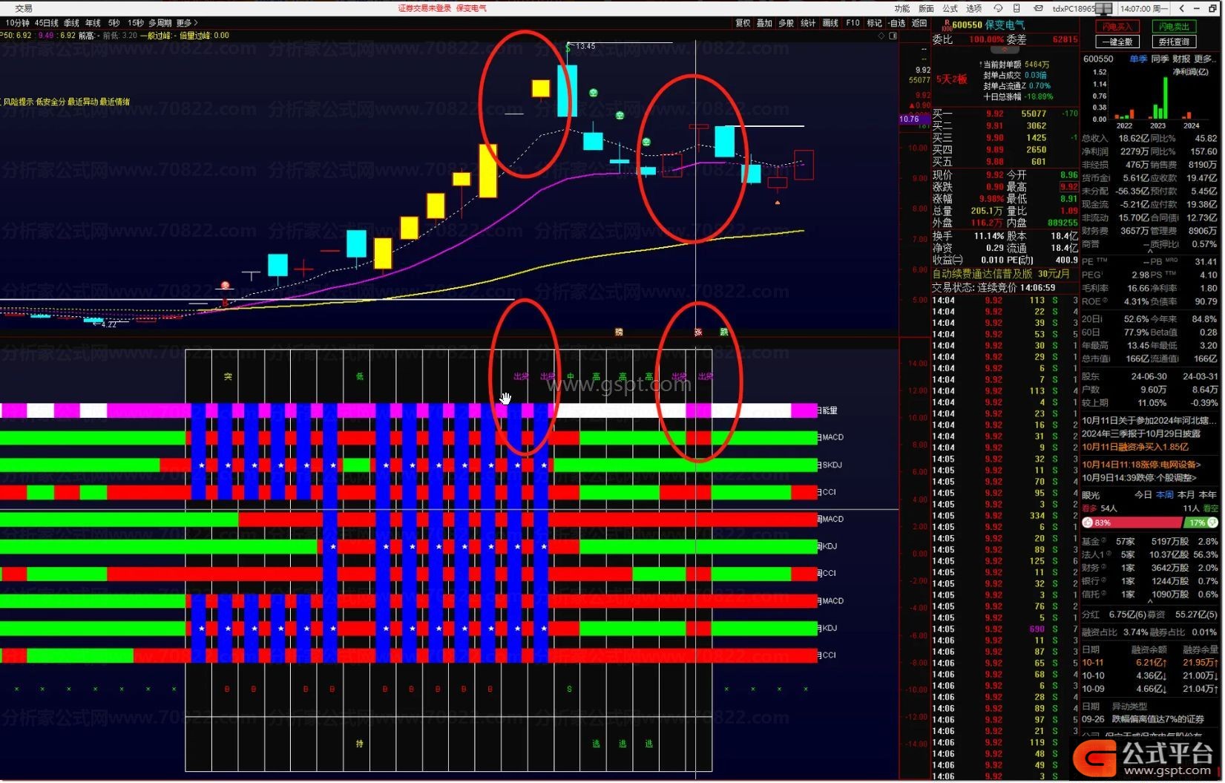
Task: Click the panel layout icon above price axis
Action: 893,36
